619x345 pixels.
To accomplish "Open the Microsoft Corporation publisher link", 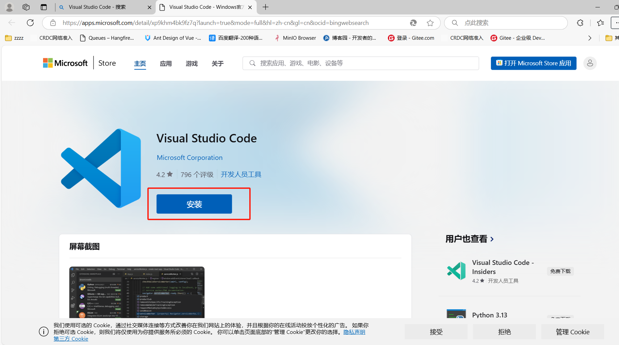I will click(x=190, y=158).
